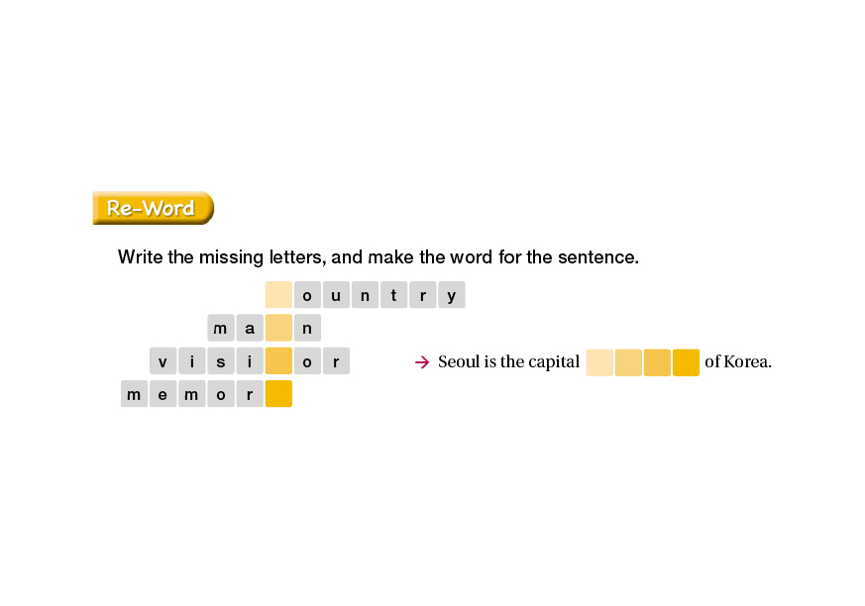Click the 'Seoul is the capital' text
The image size is (865, 606).
point(508,362)
